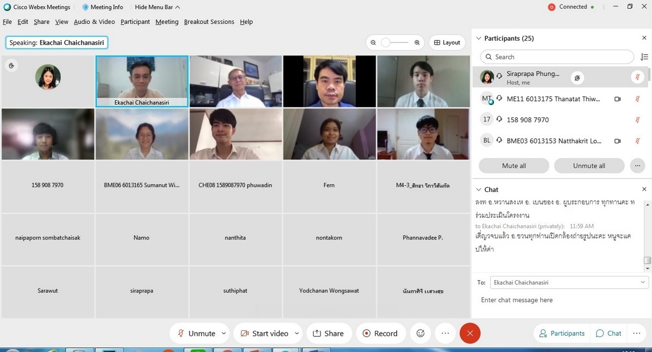Viewport: 652px width, 352px height.
Task: Click the participant Search field
Action: point(557,57)
